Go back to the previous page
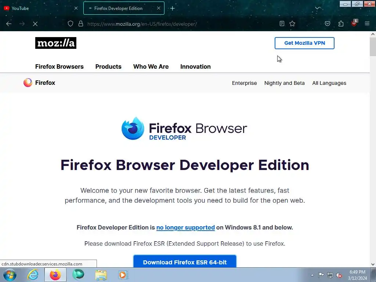 [x=9, y=24]
